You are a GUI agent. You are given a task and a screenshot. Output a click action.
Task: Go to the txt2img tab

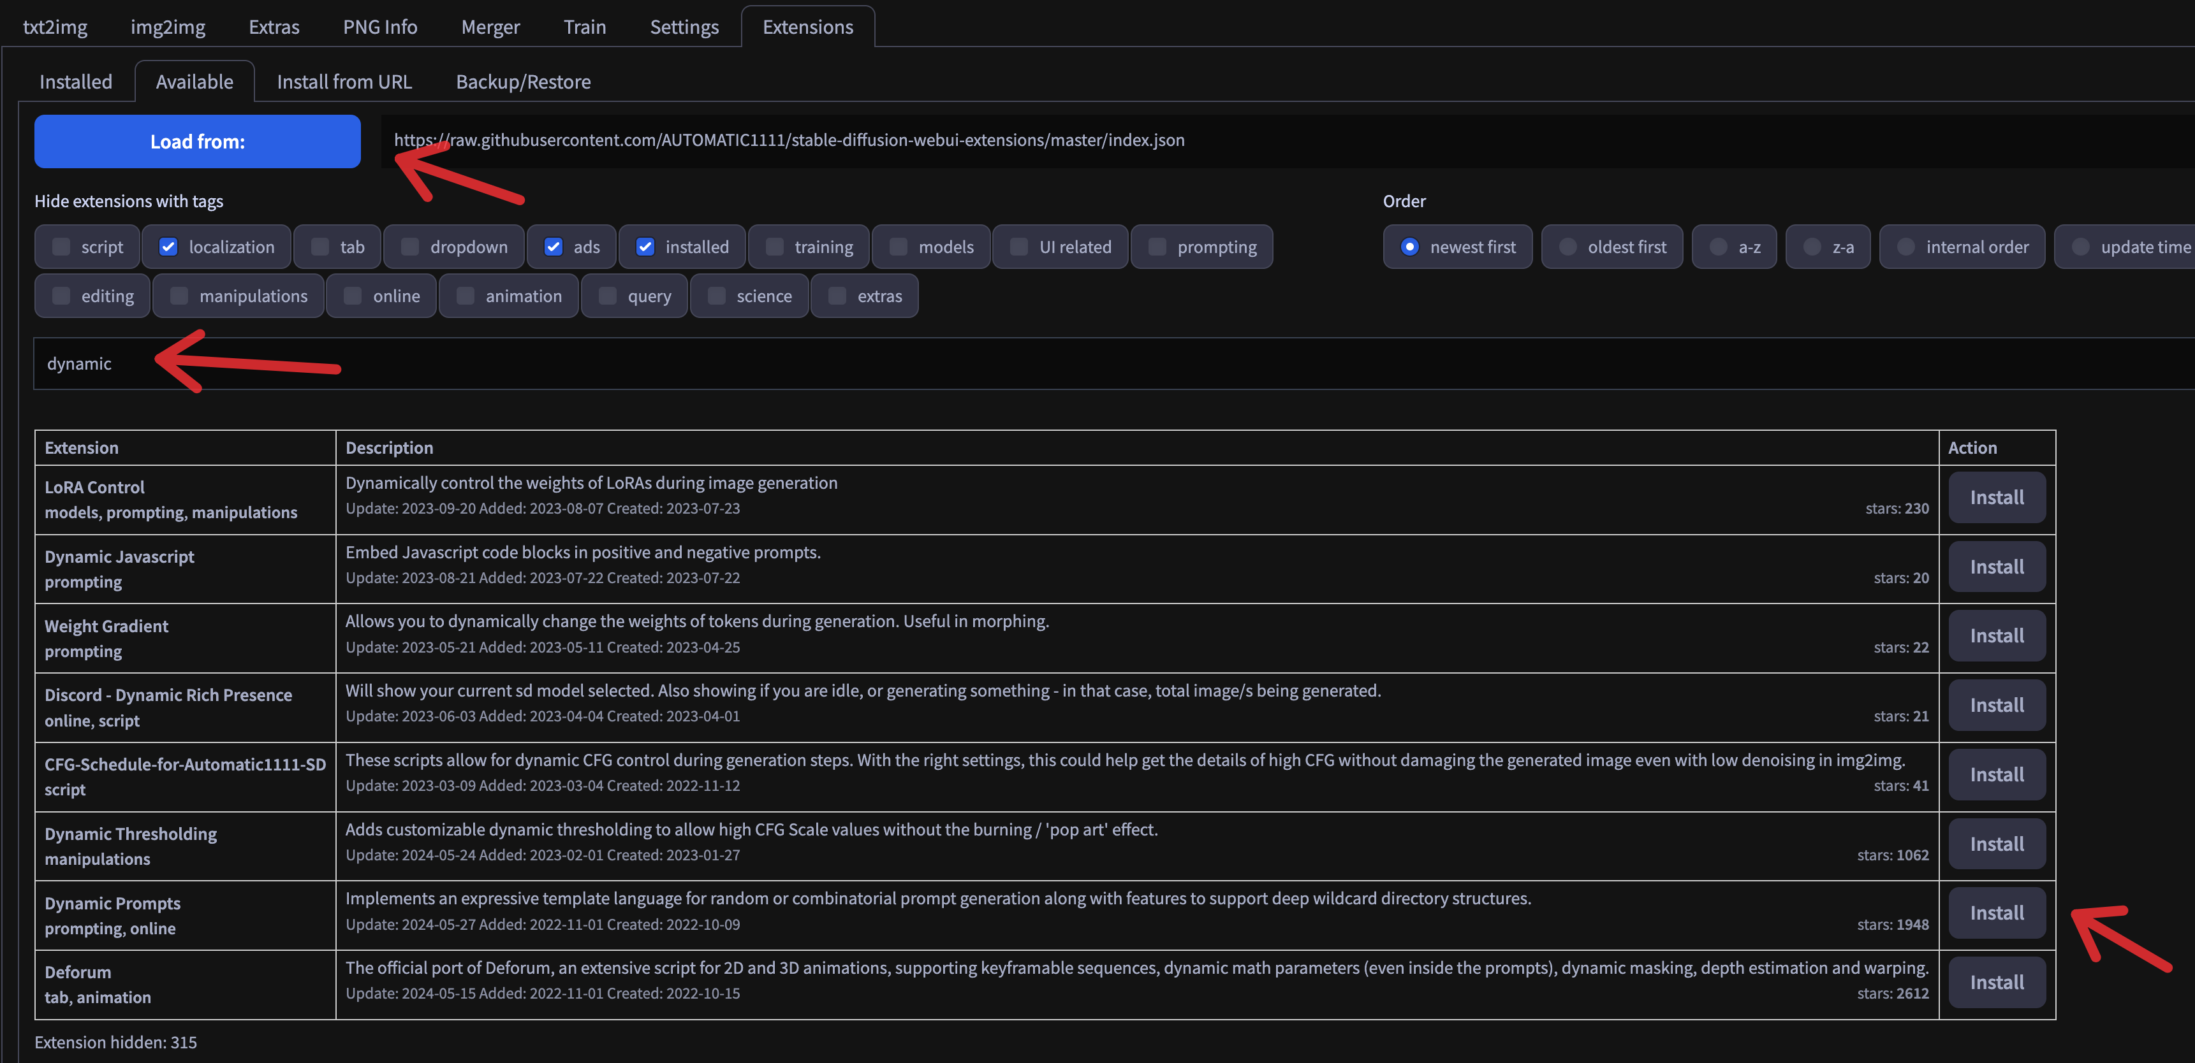55,27
